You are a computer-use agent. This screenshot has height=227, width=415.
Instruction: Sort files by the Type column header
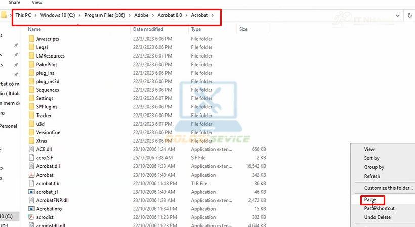click(x=196, y=29)
